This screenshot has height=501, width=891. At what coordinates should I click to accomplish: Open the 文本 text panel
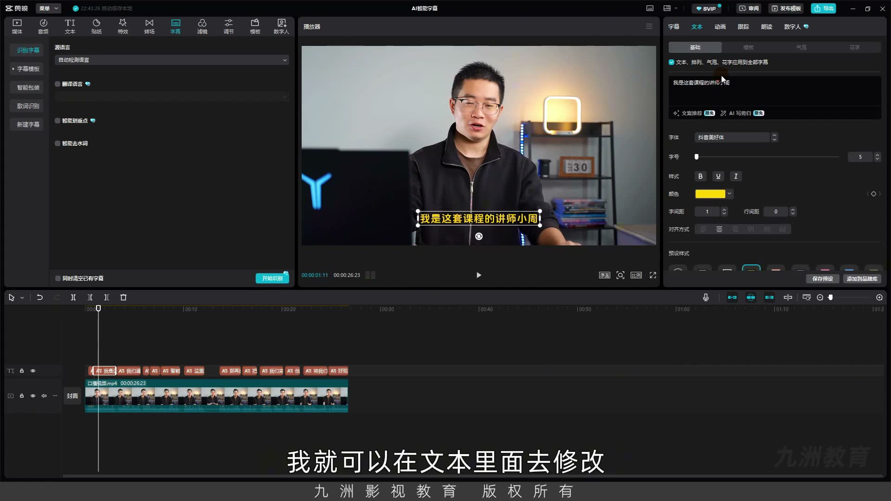pyautogui.click(x=70, y=26)
